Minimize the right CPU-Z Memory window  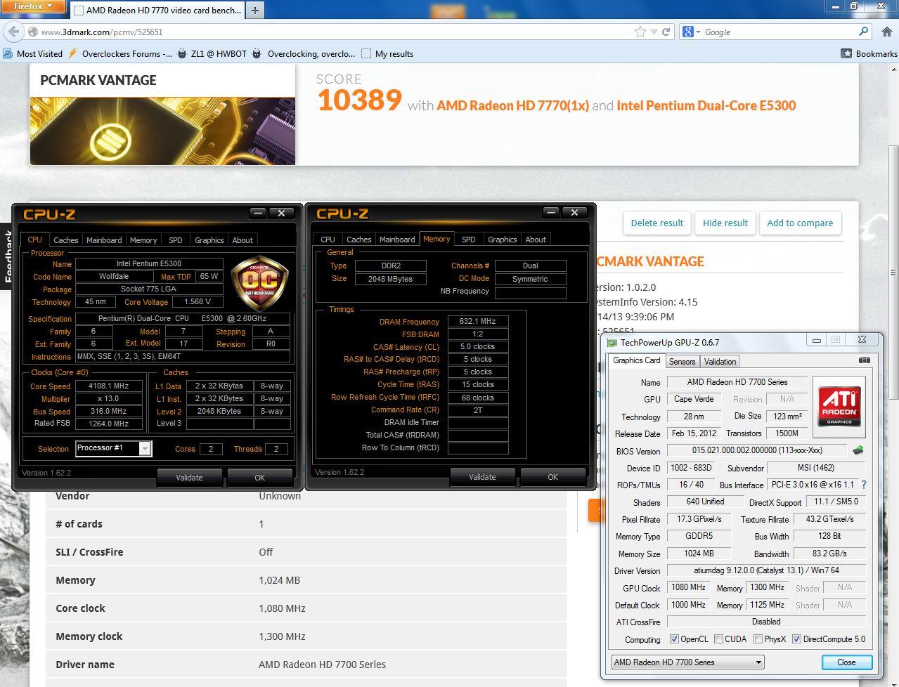(x=551, y=212)
